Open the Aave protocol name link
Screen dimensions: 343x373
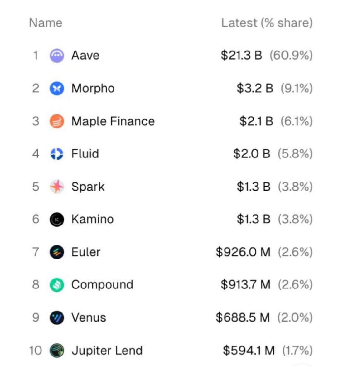pyautogui.click(x=85, y=56)
